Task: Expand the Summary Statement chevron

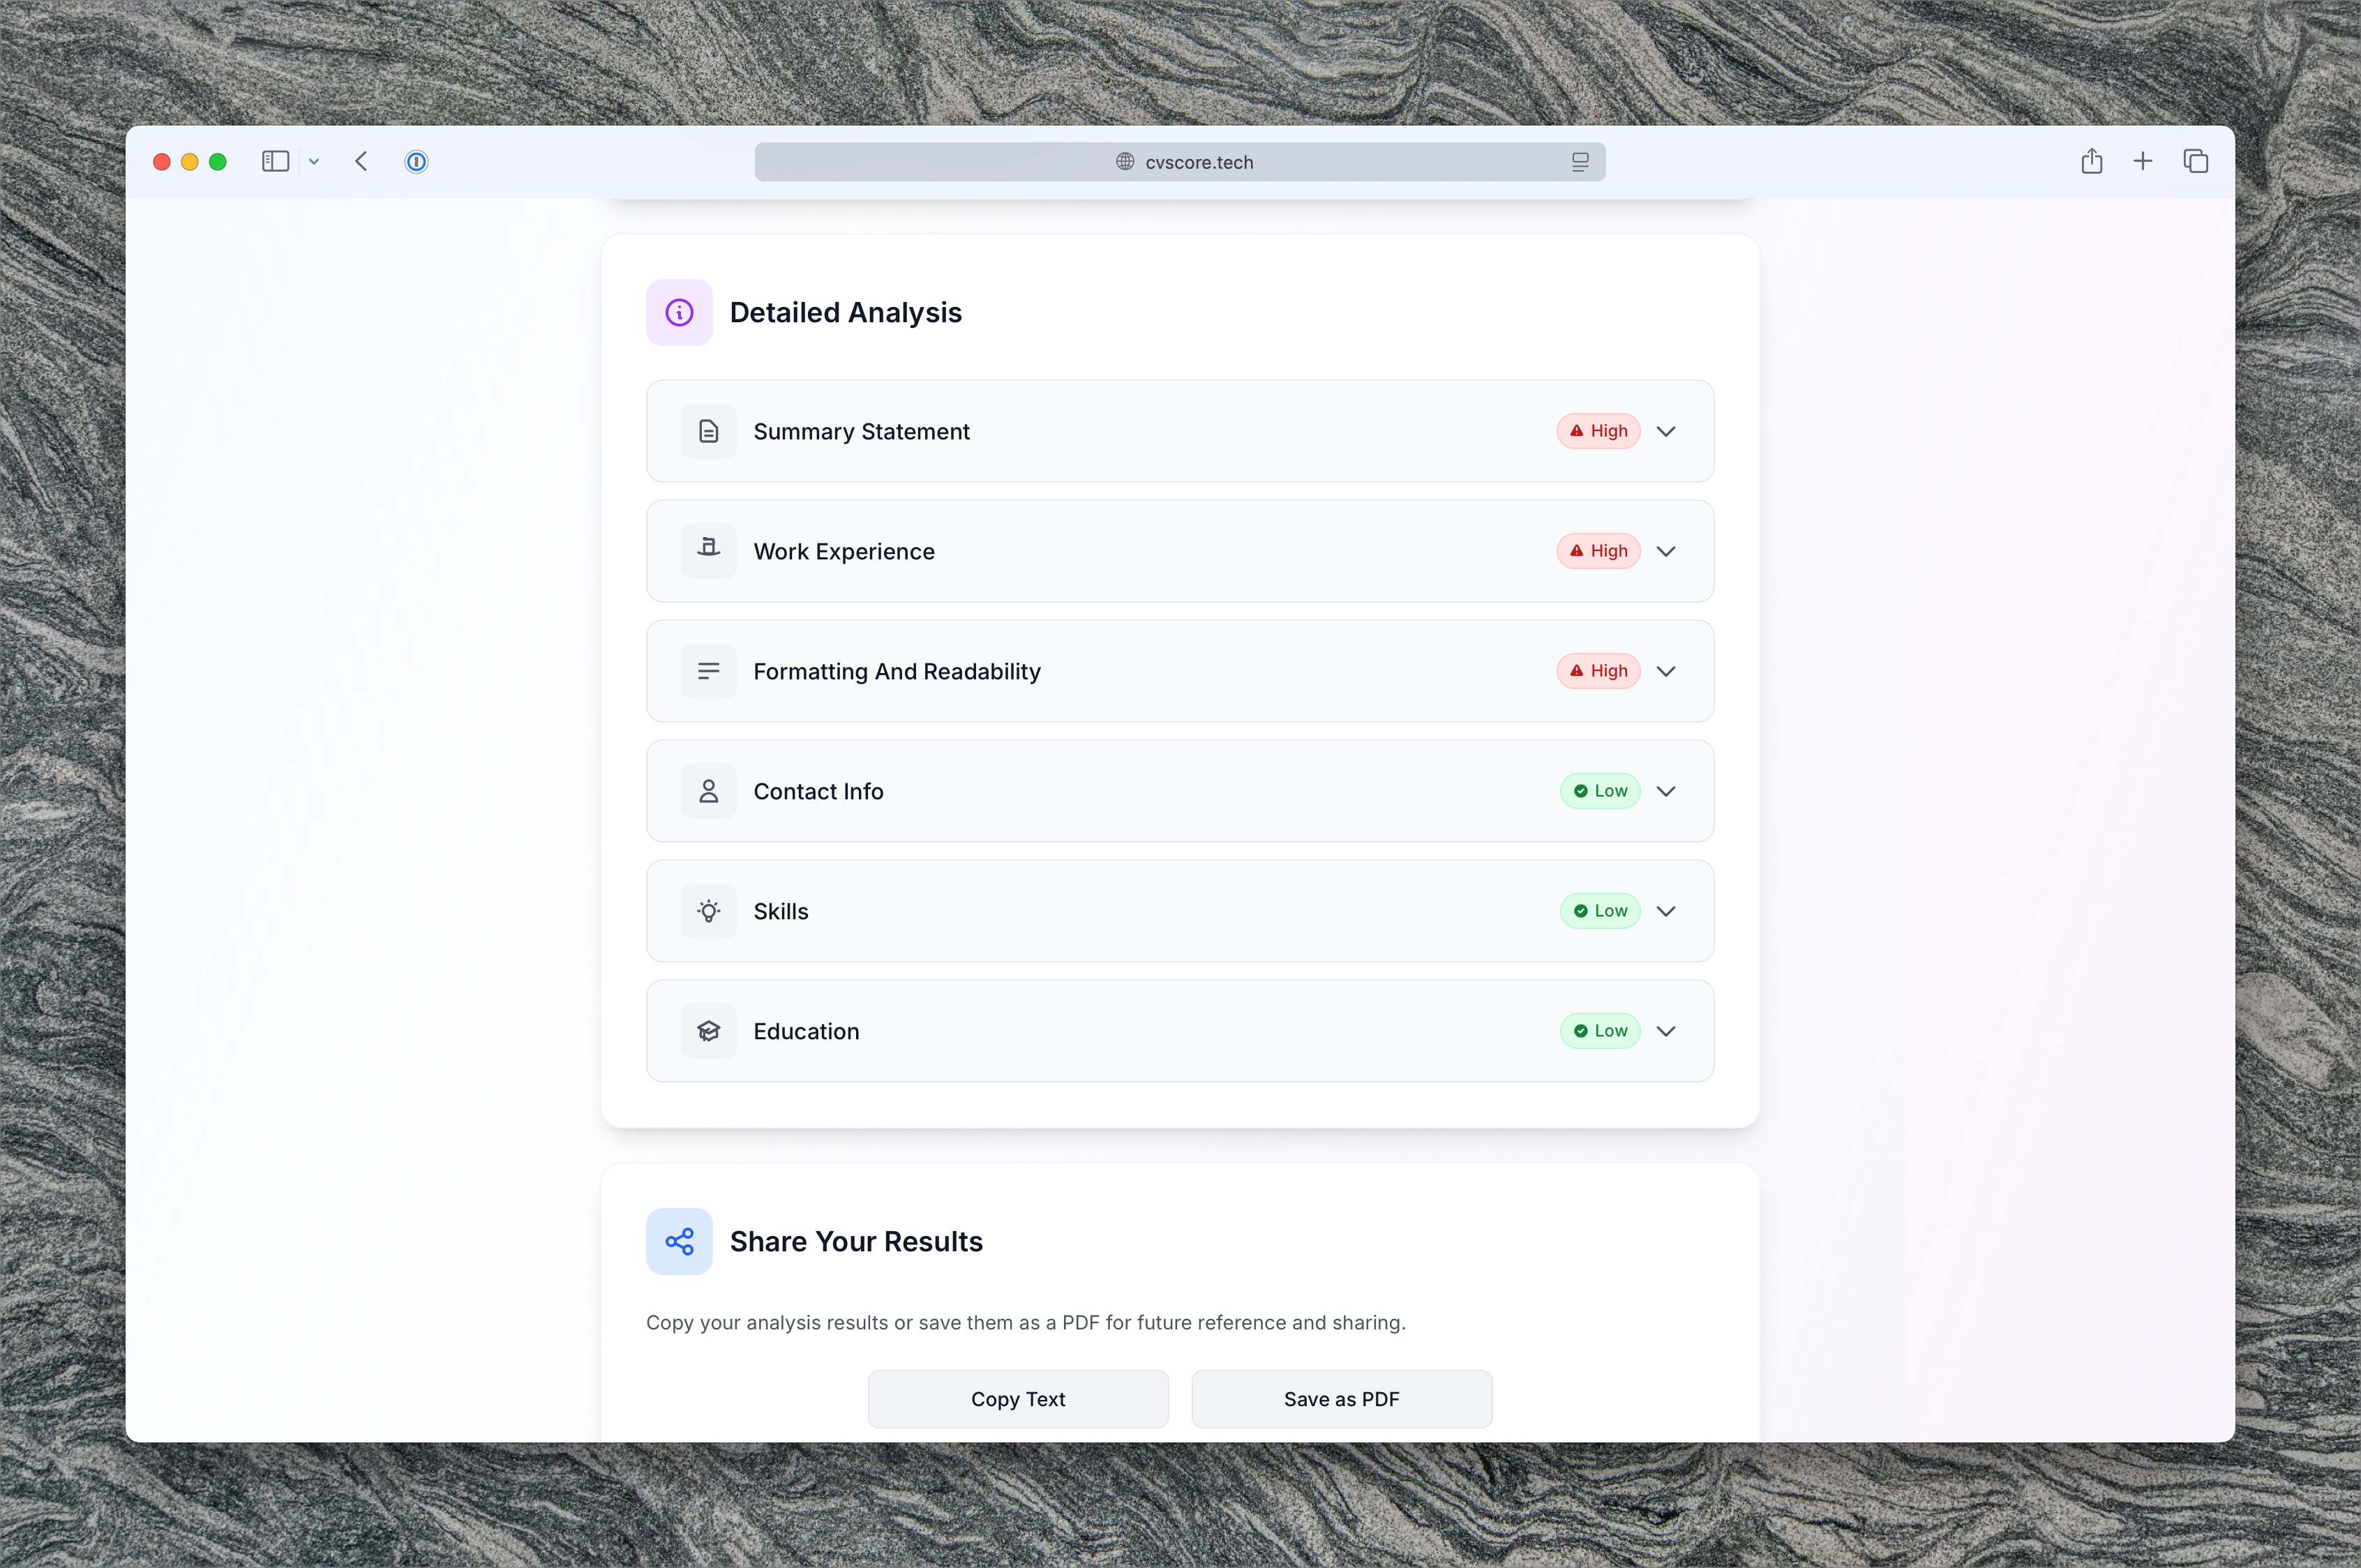Action: [1665, 431]
